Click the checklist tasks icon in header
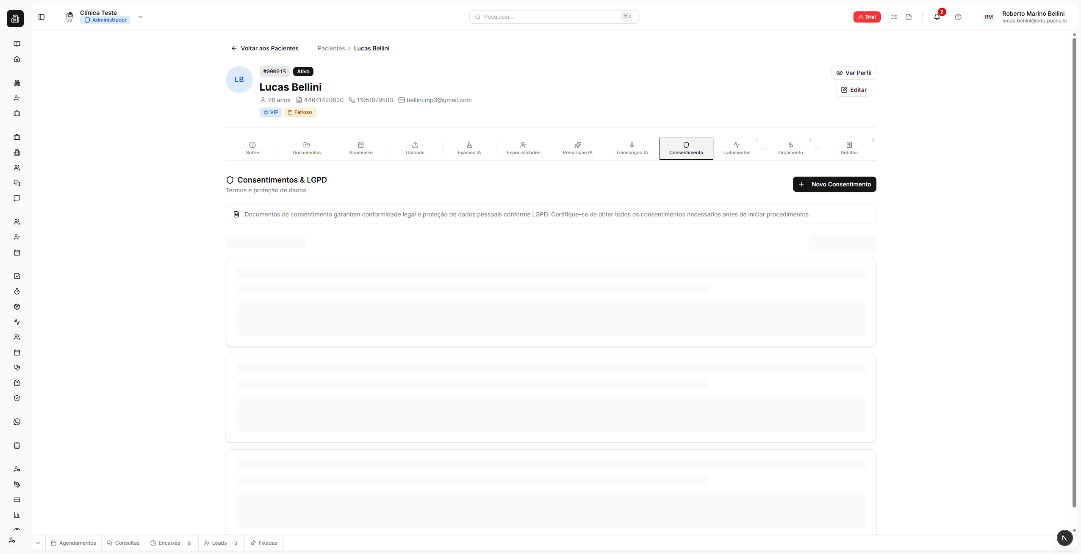1081x554 pixels. pyautogui.click(x=894, y=17)
